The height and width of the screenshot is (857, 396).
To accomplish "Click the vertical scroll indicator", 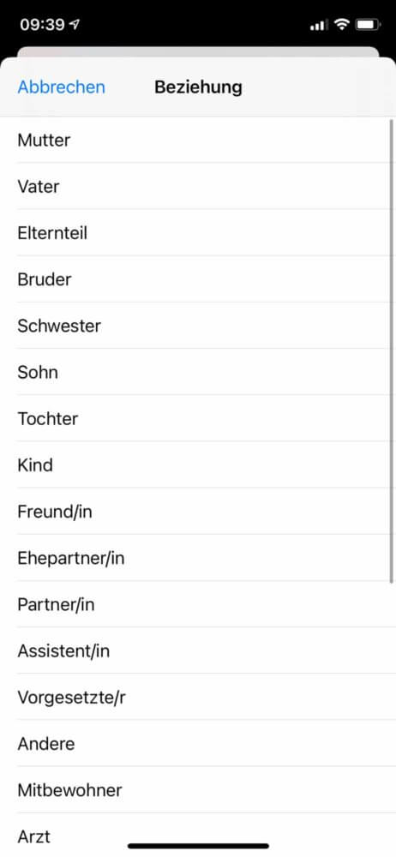I will pyautogui.click(x=392, y=351).
